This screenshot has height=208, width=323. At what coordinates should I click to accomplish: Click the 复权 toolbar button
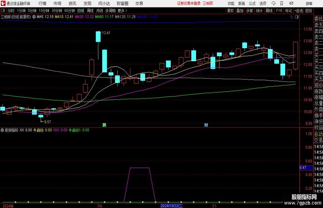(x=230, y=11)
